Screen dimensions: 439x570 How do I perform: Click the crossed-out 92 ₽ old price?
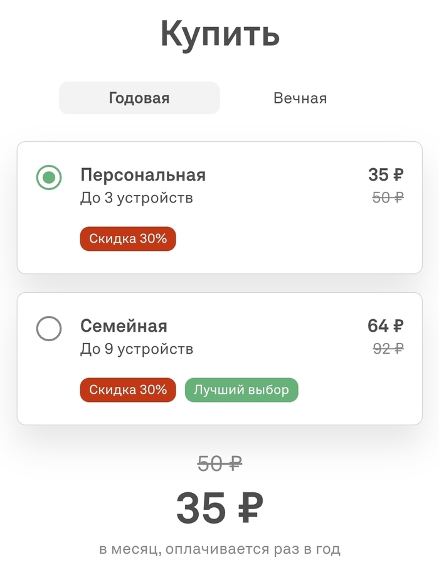pyautogui.click(x=388, y=349)
